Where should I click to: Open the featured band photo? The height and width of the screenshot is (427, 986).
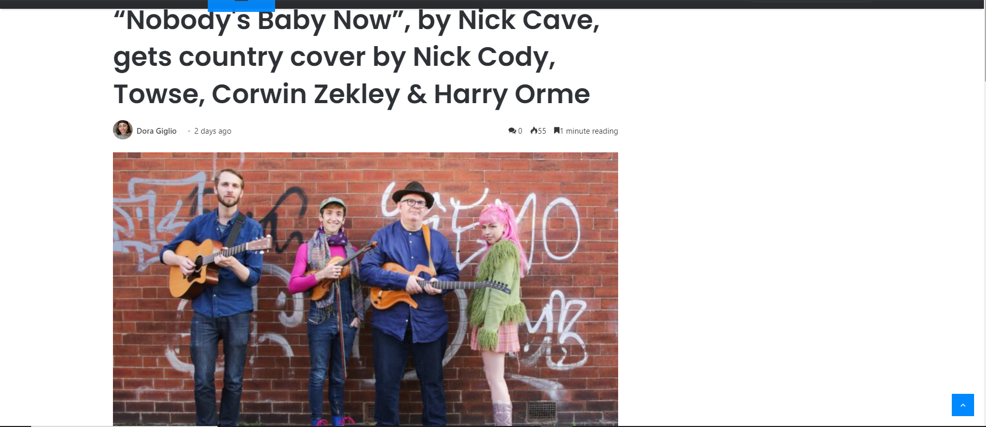[x=365, y=289]
